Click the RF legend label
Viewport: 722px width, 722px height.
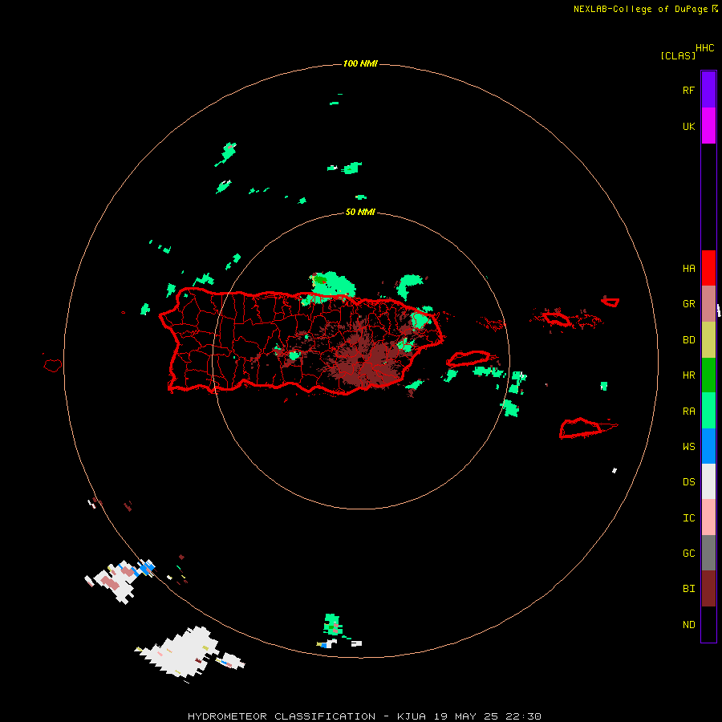(x=688, y=90)
